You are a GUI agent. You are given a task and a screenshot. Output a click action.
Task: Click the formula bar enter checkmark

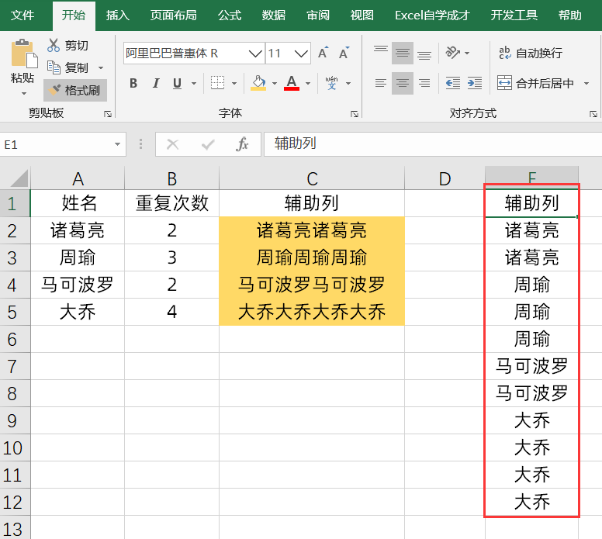click(x=208, y=144)
